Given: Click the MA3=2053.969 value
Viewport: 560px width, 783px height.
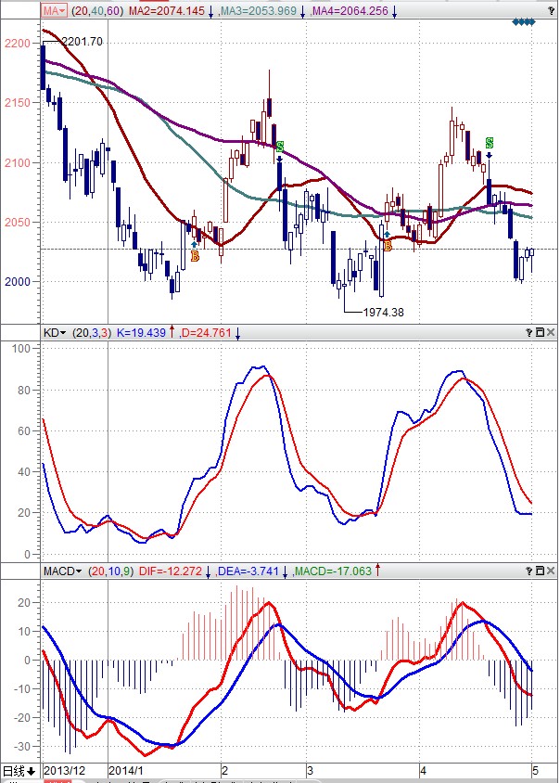Looking at the screenshot, I should (x=259, y=10).
